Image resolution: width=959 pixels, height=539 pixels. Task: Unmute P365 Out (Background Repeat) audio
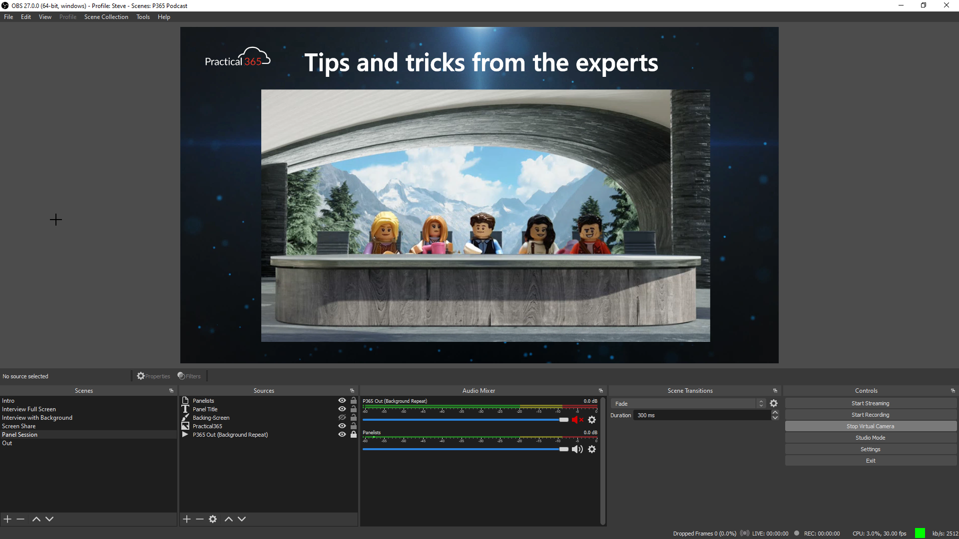click(577, 420)
